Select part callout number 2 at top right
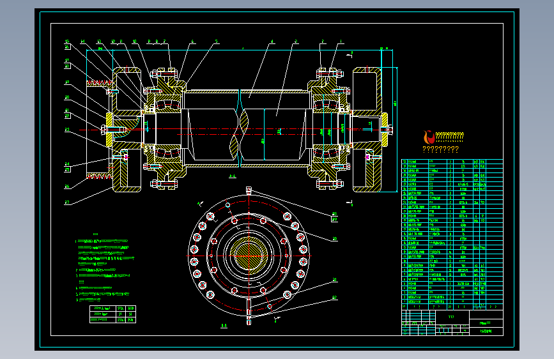 (x=322, y=42)
